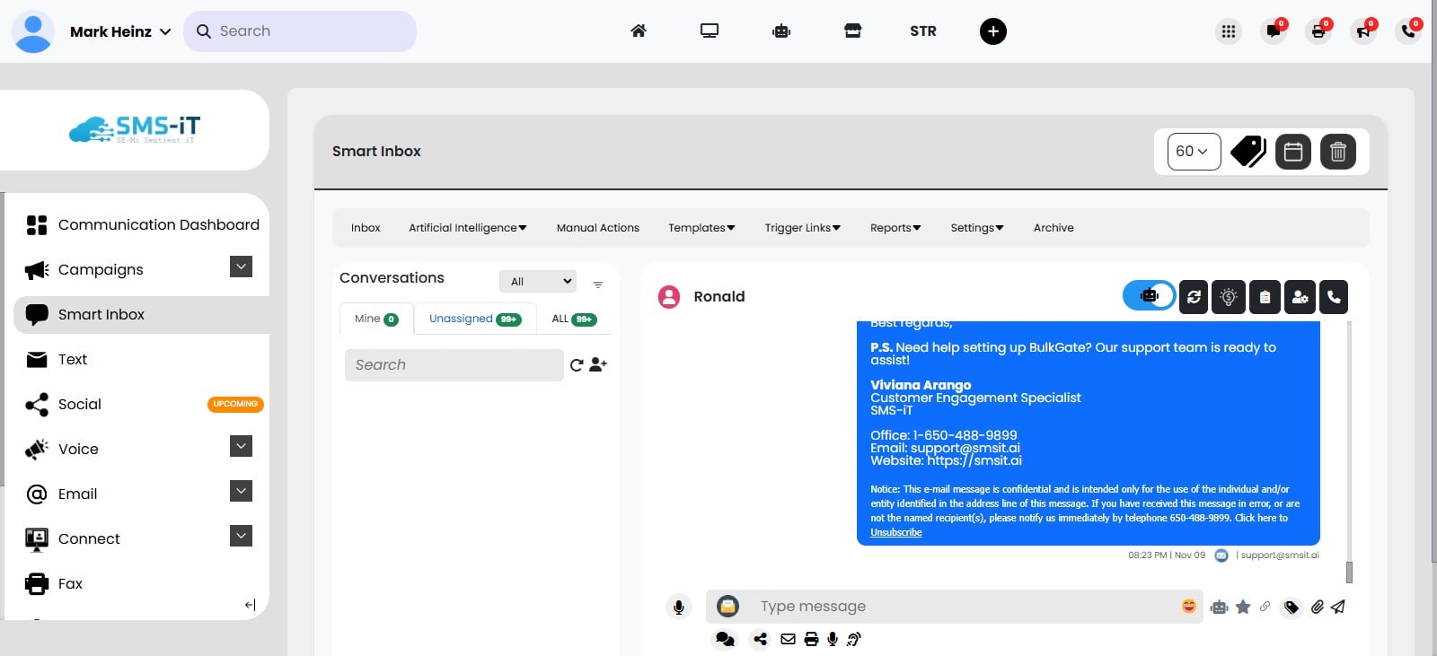The image size is (1437, 656).
Task: Click the Unsubscribe link in the message
Action: (895, 532)
